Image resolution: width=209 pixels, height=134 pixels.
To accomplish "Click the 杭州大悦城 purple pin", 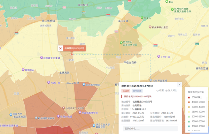I will 58,116.
